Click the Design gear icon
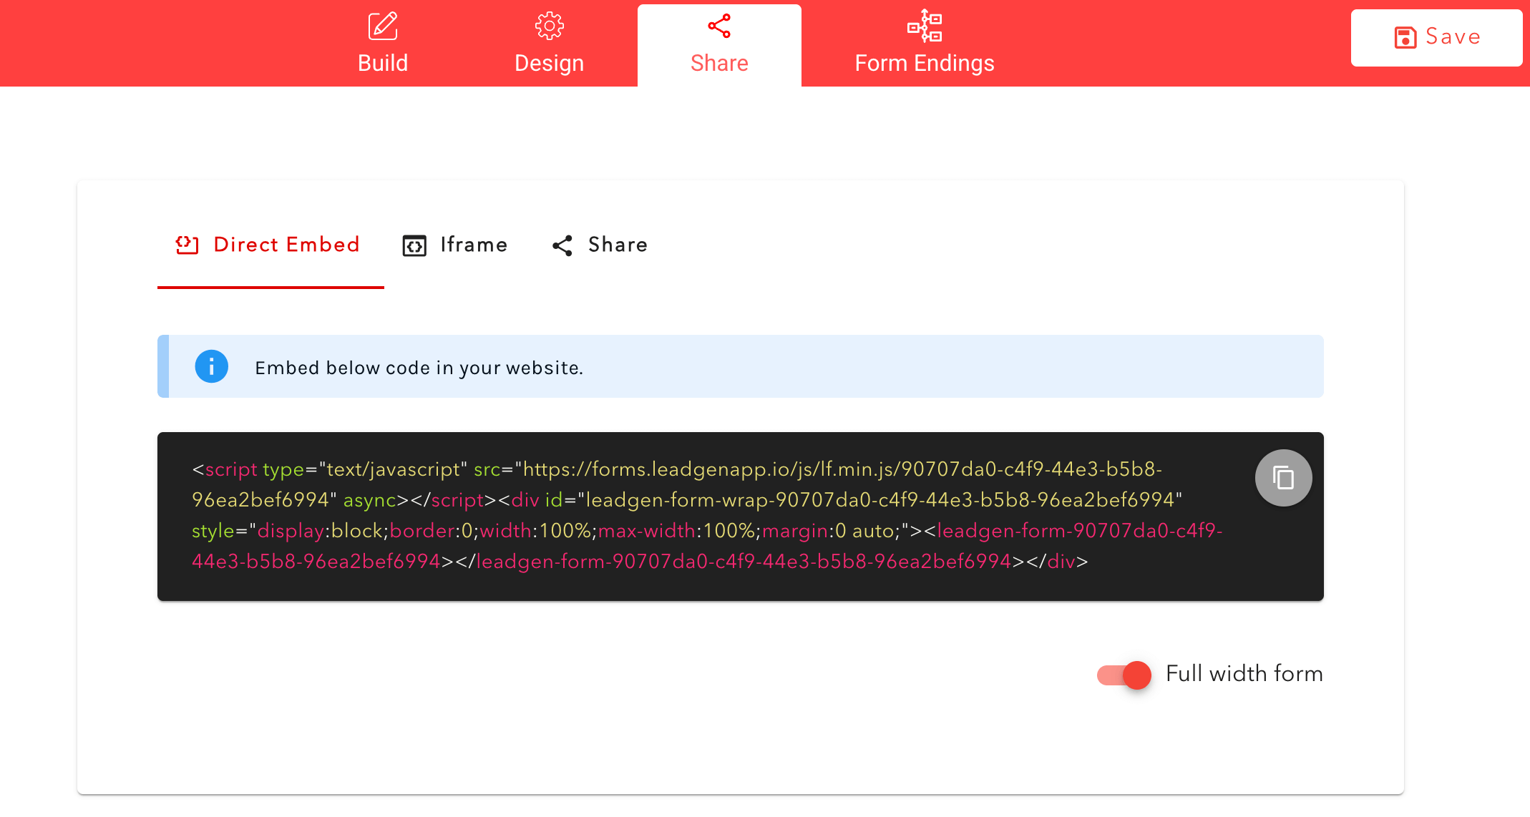1530x817 pixels. [x=549, y=26]
